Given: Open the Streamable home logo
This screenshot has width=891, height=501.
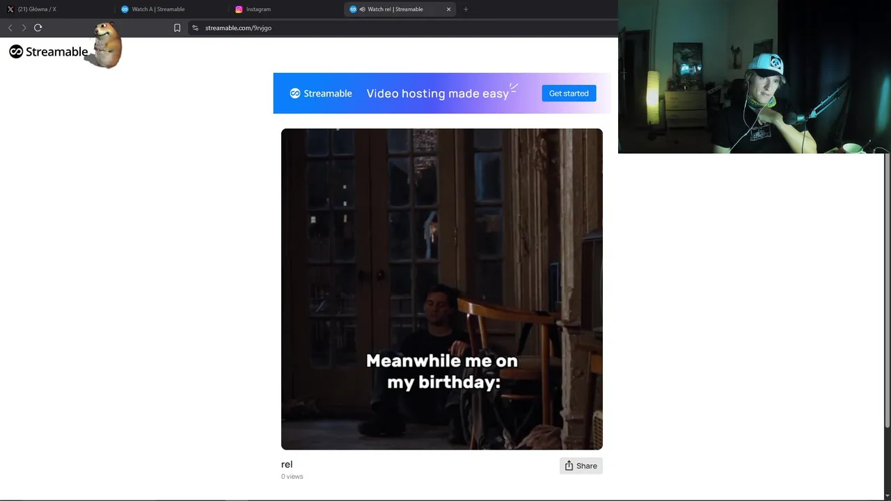Looking at the screenshot, I should point(48,51).
